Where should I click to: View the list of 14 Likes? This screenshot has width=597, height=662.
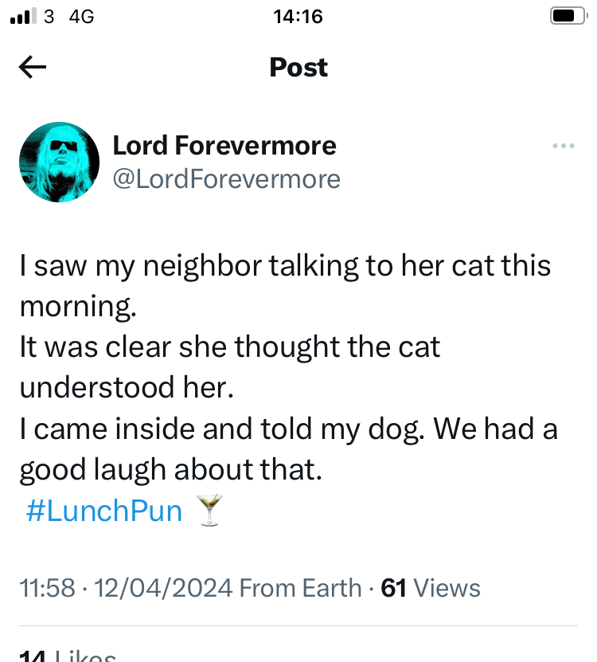pyautogui.click(x=68, y=656)
